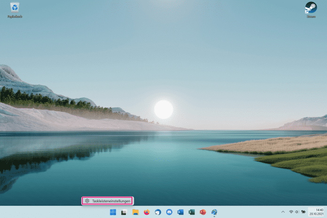Open Firefox from the taskbar
This screenshot has height=218, width=327.
pyautogui.click(x=147, y=212)
